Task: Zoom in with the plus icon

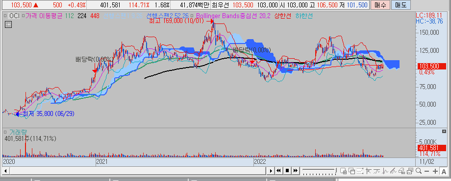Action: point(435,171)
